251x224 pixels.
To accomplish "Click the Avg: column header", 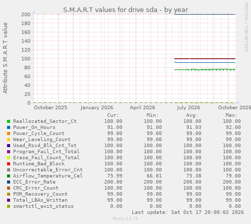I will click(x=192, y=115).
